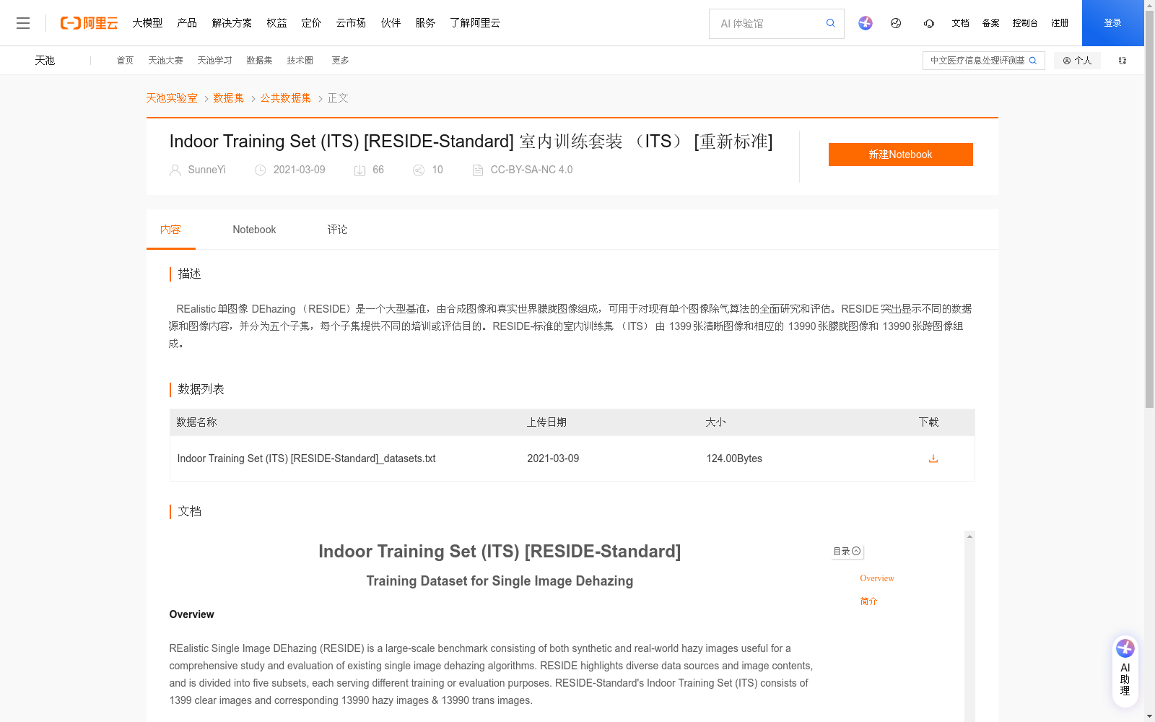
Task: Open 数据集 in Tianchi navigation bar
Action: 259,61
